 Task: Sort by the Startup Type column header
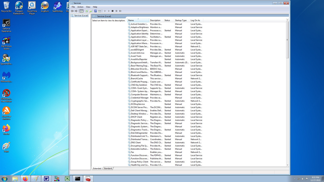[182, 20]
